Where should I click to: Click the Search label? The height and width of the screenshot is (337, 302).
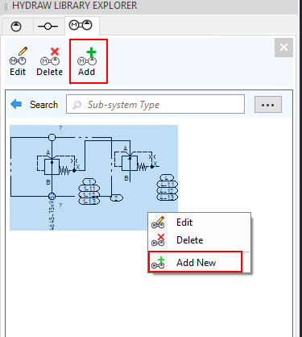tap(43, 105)
